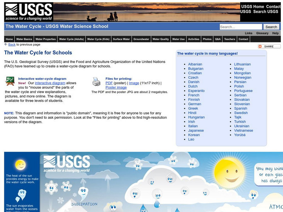Click the printer icon

pyautogui.click(x=96, y=82)
